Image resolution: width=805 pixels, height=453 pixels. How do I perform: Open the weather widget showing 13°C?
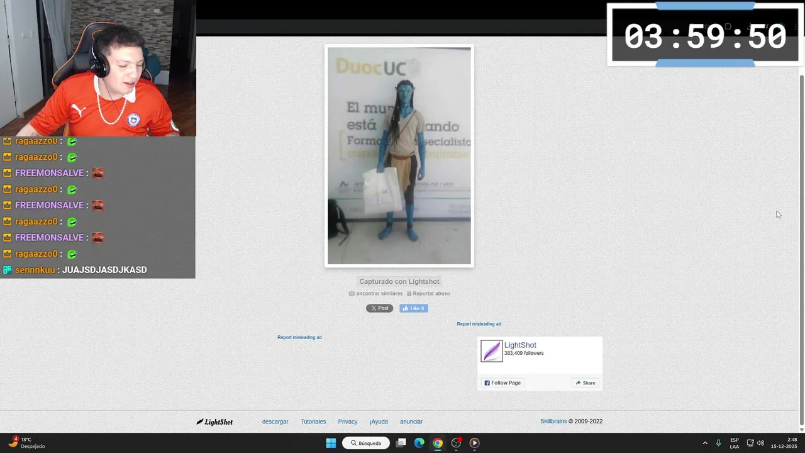click(x=26, y=443)
